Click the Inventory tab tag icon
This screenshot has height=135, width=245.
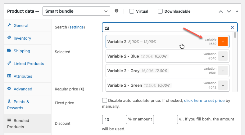pos(9,38)
